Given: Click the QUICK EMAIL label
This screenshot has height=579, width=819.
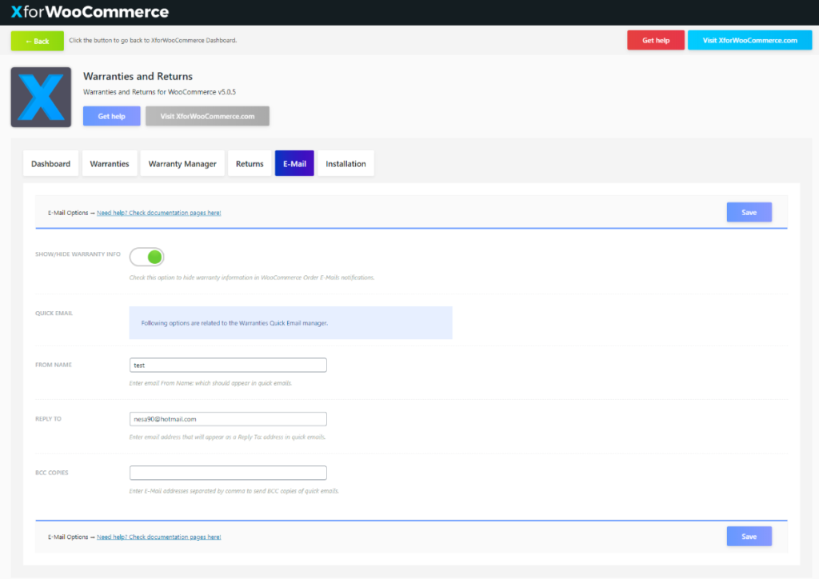Looking at the screenshot, I should click(54, 313).
